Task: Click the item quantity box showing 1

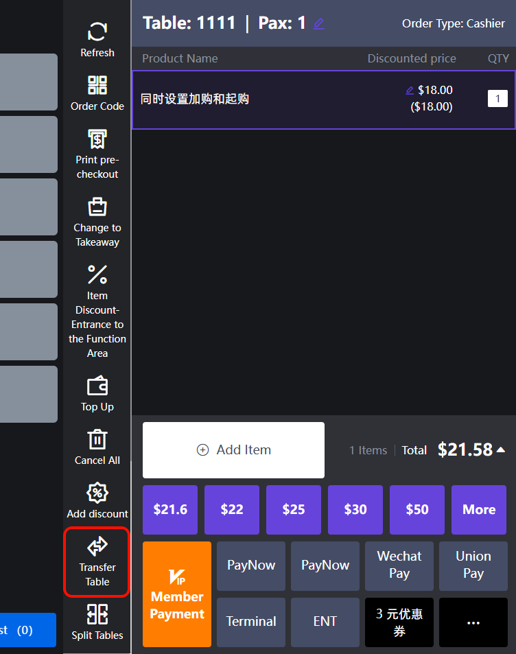Action: point(497,99)
